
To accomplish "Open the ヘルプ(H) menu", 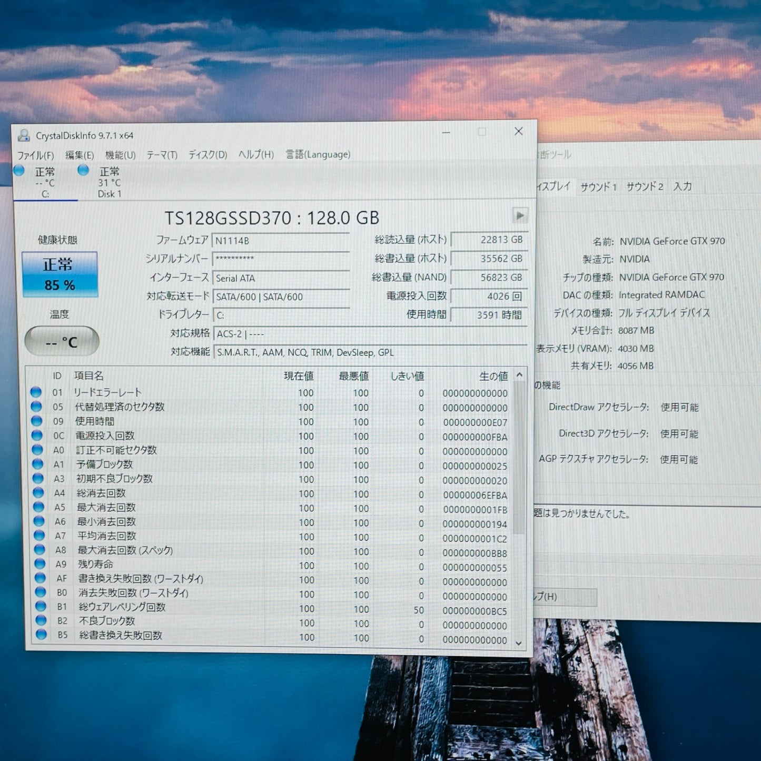I will 256,154.
